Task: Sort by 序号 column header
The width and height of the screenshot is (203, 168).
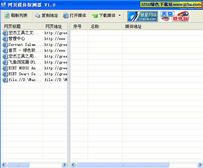Action: (79, 26)
